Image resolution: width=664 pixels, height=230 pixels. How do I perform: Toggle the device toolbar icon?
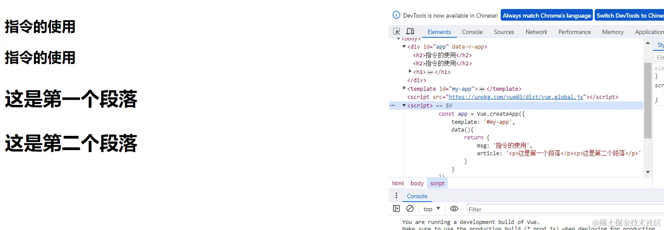[x=410, y=31]
